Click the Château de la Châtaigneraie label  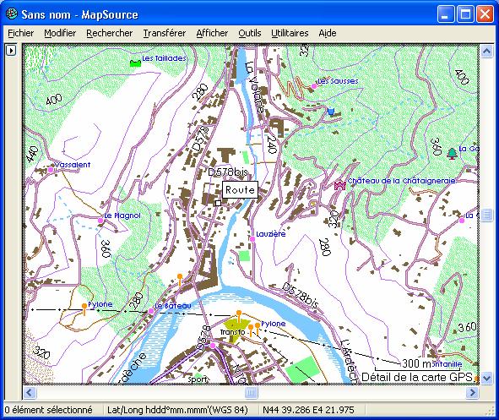(x=401, y=181)
